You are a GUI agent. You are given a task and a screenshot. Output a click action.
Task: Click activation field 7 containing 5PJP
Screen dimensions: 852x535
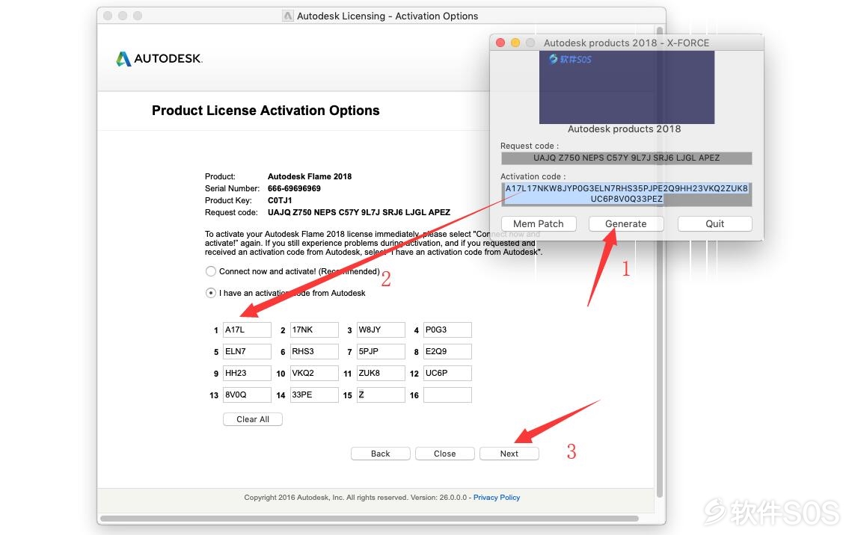(381, 352)
